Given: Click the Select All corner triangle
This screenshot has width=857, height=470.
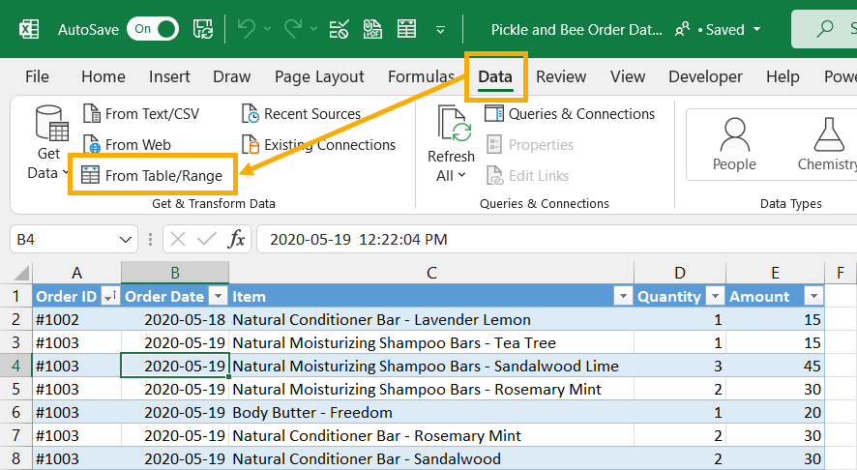Looking at the screenshot, I should (x=21, y=272).
